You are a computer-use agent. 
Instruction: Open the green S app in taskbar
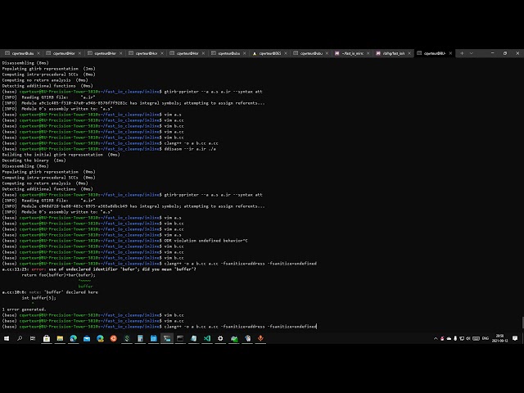(x=127, y=338)
